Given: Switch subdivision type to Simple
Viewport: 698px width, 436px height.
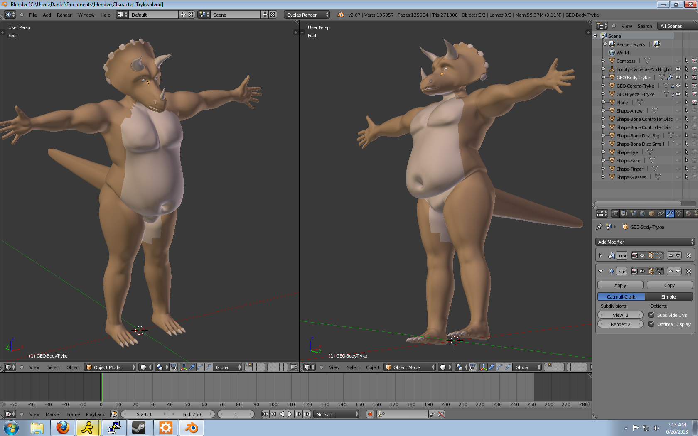Looking at the screenshot, I should tap(669, 296).
